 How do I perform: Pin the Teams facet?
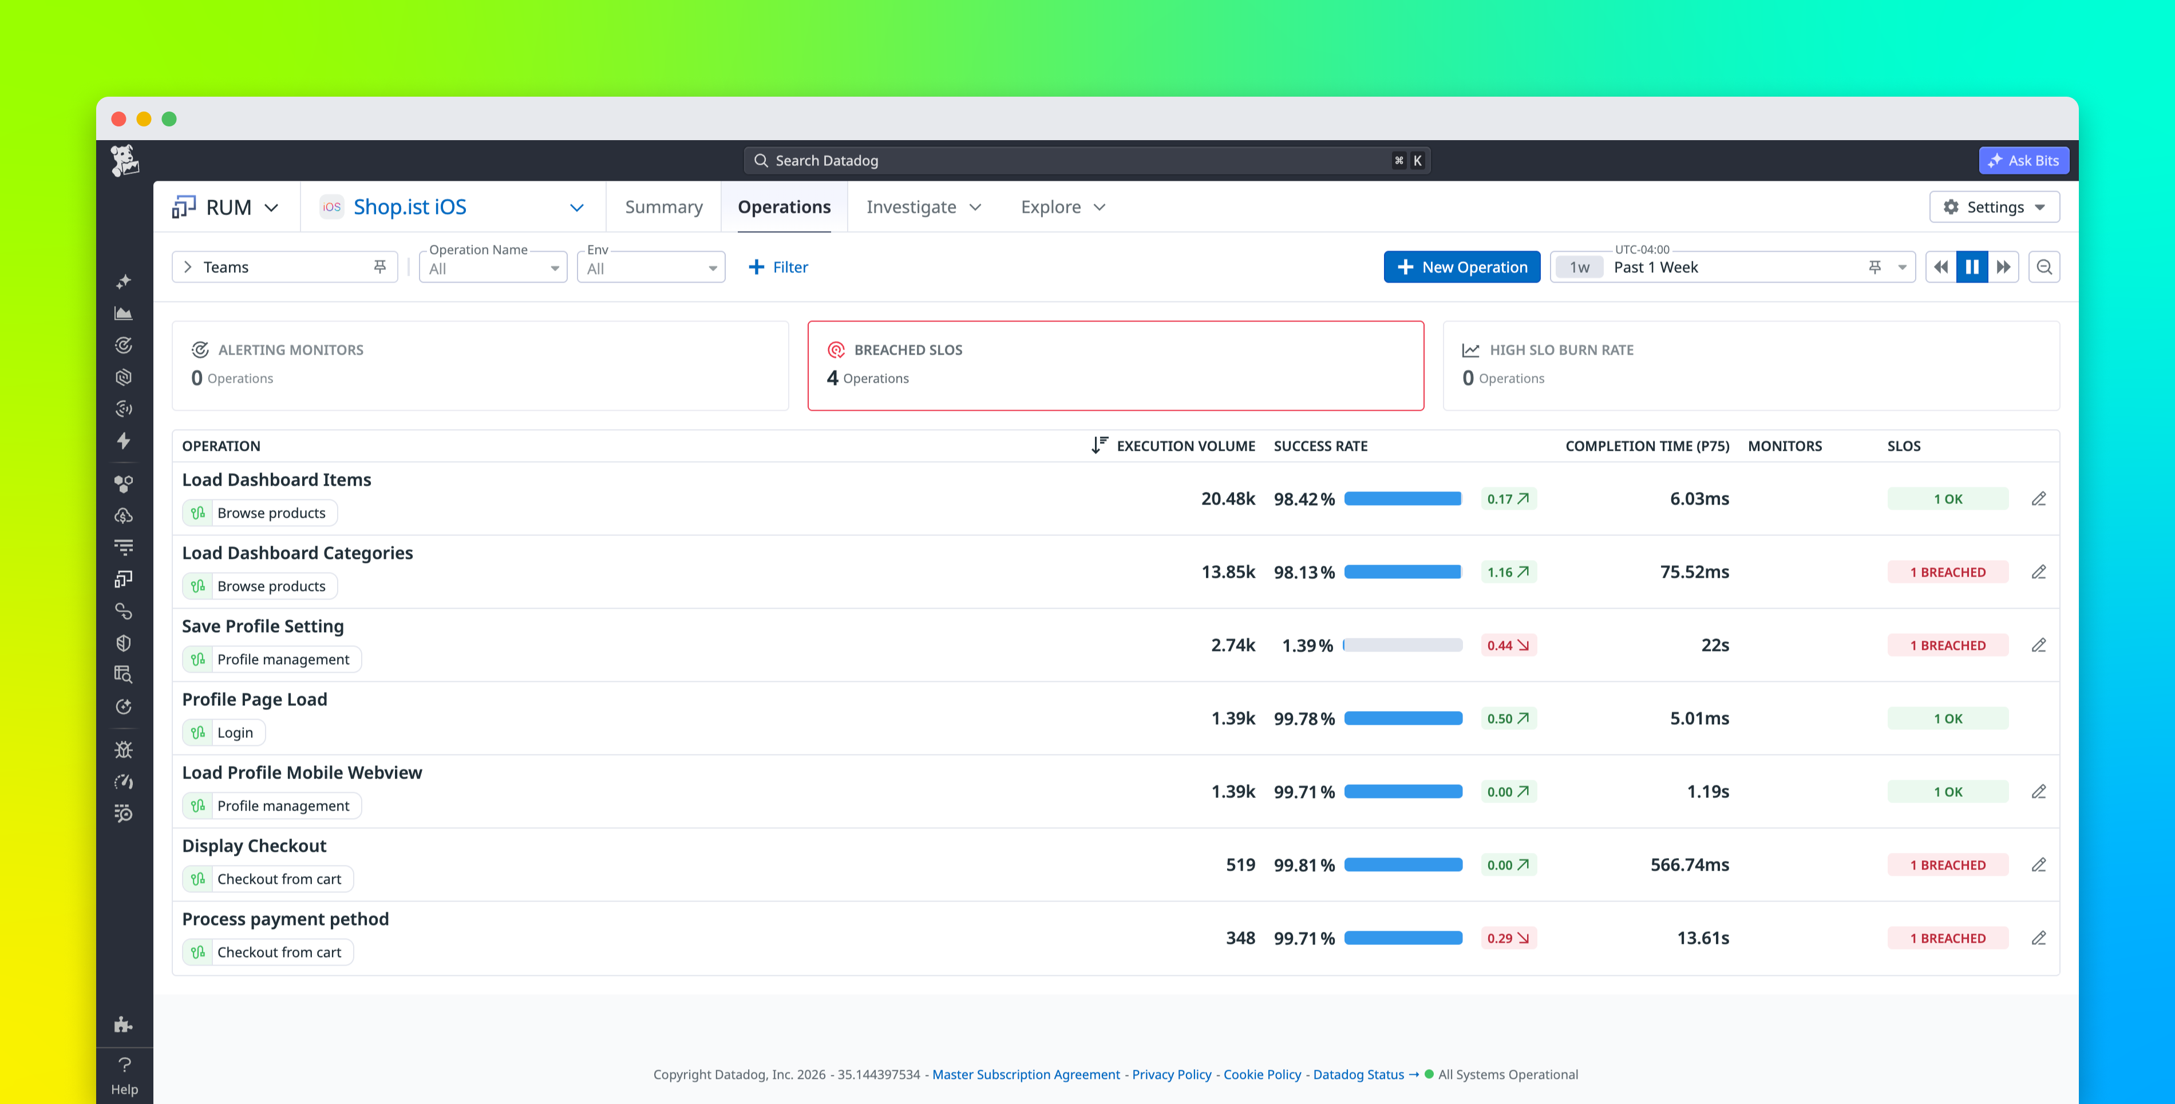click(380, 267)
